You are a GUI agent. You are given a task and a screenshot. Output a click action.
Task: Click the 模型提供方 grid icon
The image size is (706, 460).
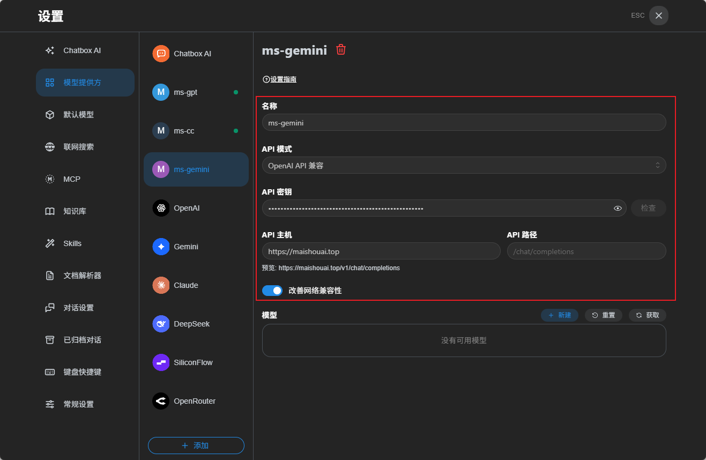tap(50, 83)
